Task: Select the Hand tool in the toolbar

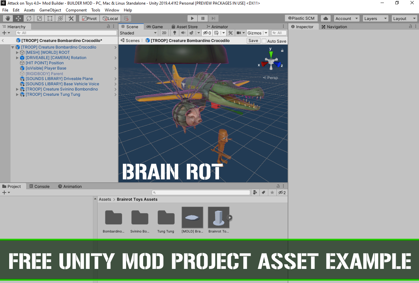Action: [8, 18]
